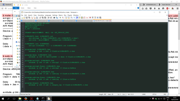180x101 pixels.
Task: Open the Settings menu
Action: tap(55, 15)
